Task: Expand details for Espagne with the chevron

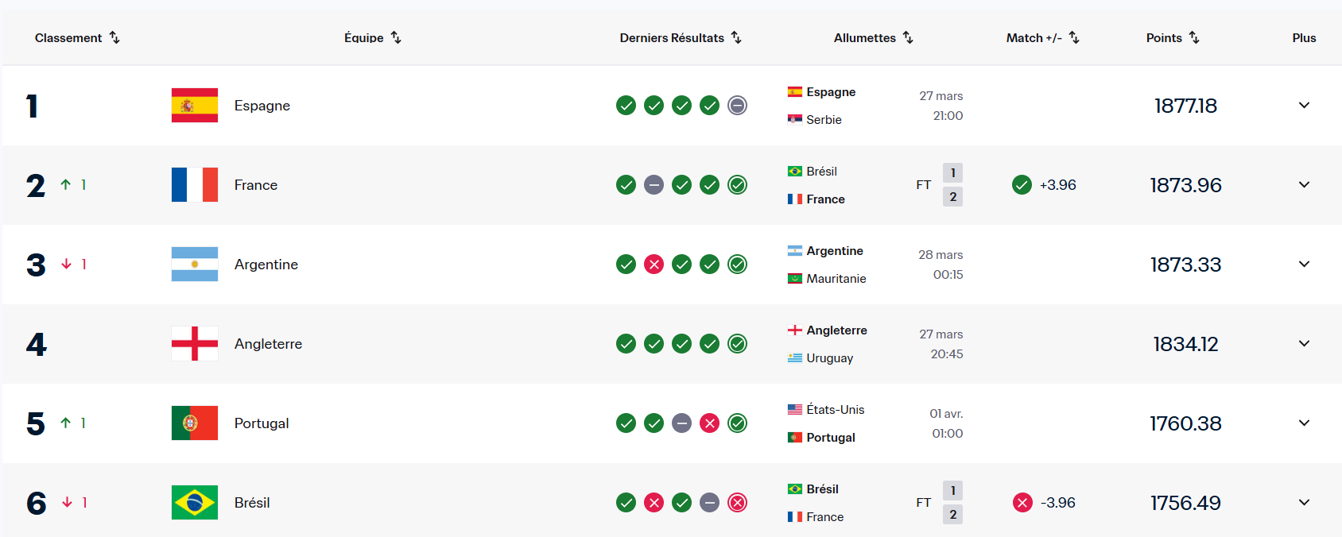Action: click(x=1304, y=105)
